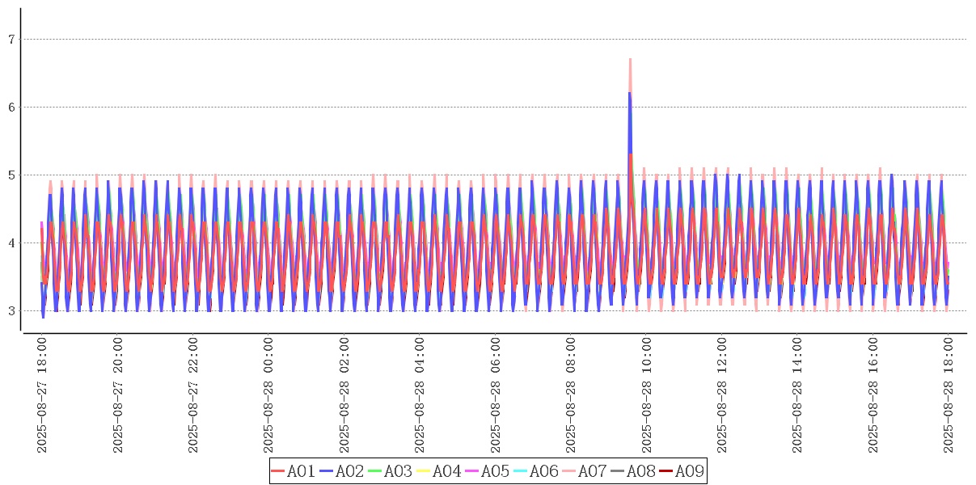The height and width of the screenshot is (485, 976).
Task: Hide the A02 series via legend
Action: (342, 471)
